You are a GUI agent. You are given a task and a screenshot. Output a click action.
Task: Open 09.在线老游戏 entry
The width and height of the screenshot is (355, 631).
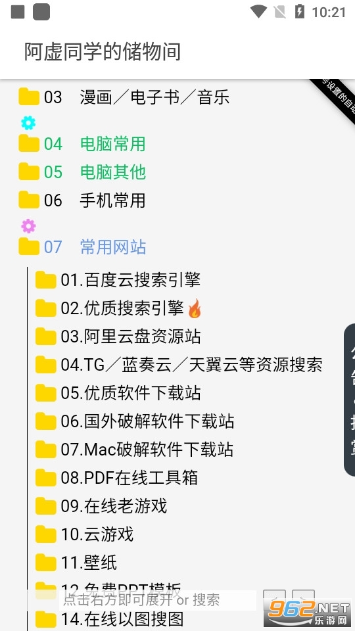pos(101,505)
